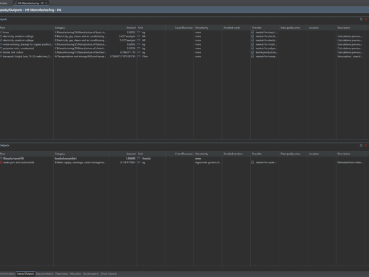Click the amount cell of the brass row

122,33
